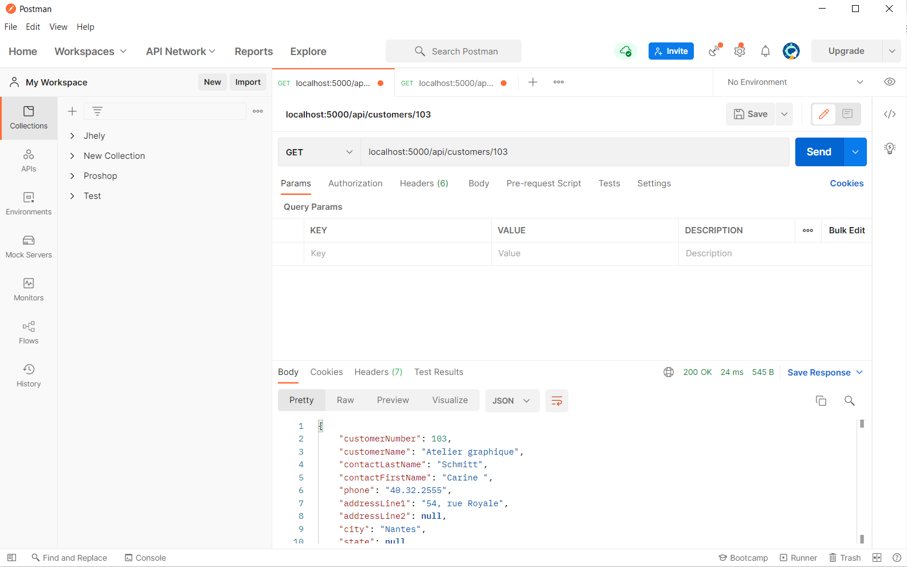Viewport: 907px width, 567px height.
Task: Click the Send button
Action: point(819,152)
